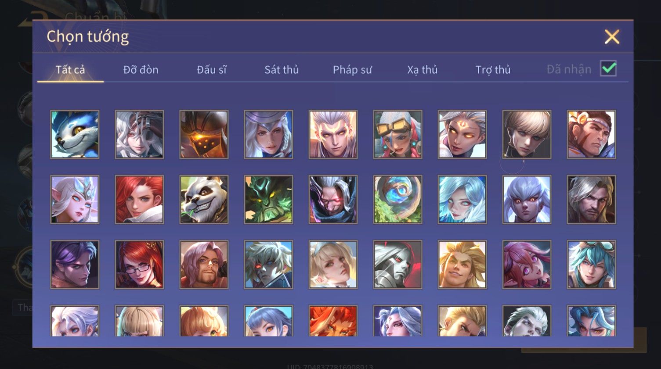
Task: Select the Đấu sĩ tab
Action: tap(211, 70)
